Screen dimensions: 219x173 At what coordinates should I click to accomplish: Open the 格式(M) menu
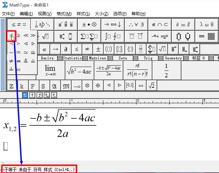click(x=64, y=14)
